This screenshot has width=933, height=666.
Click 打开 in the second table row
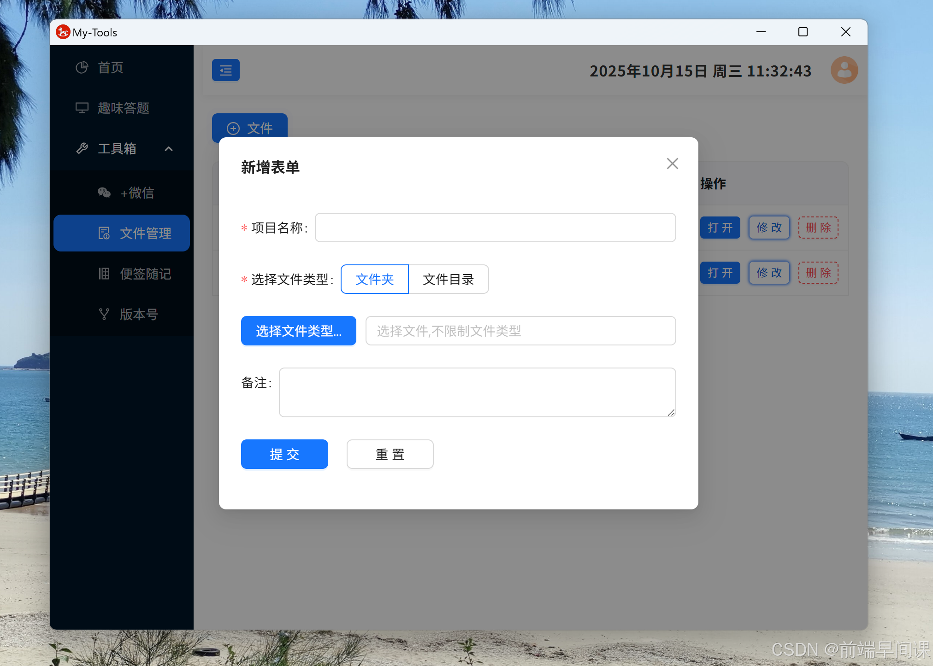coord(720,273)
